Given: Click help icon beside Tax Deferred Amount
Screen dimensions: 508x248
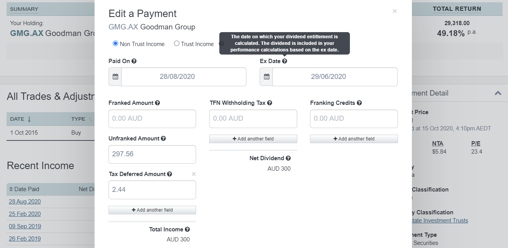Looking at the screenshot, I should click(170, 174).
